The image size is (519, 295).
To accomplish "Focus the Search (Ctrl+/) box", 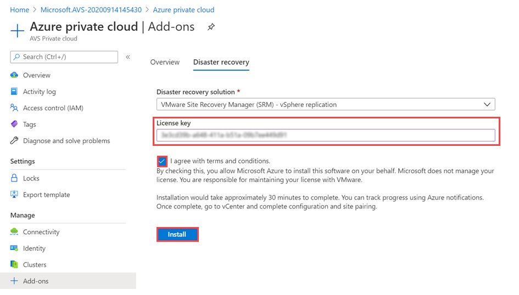I will (x=64, y=57).
